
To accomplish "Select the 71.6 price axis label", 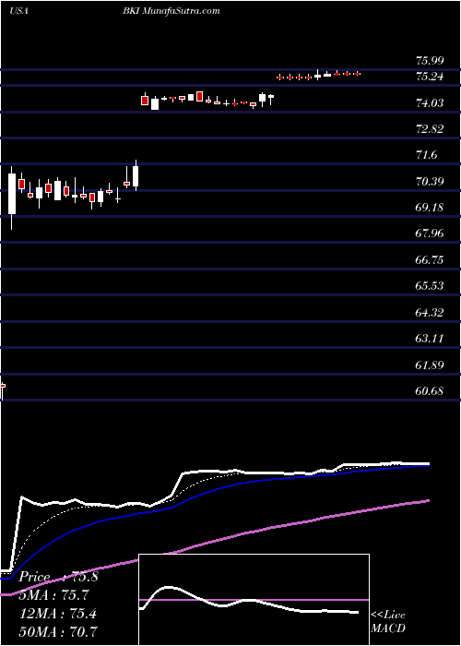I will click(427, 155).
